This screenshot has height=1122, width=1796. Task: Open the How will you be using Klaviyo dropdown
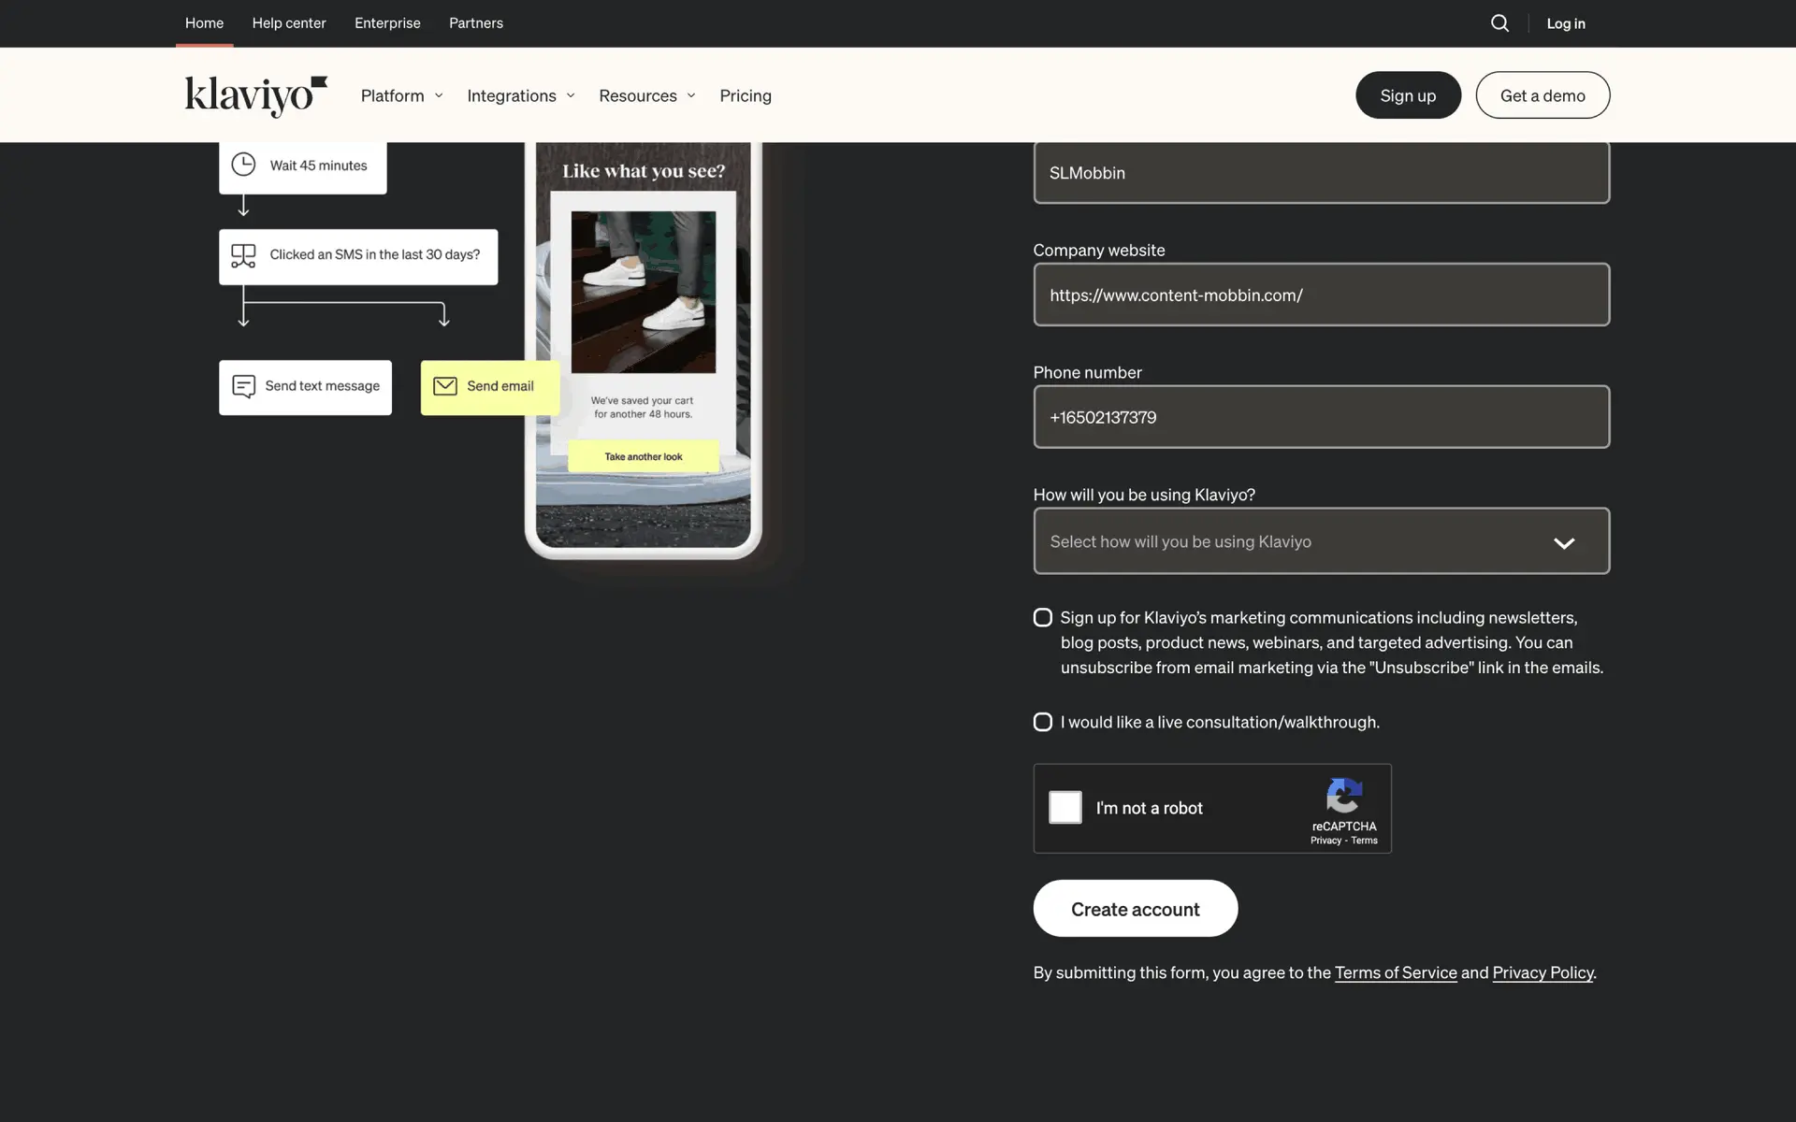pos(1321,541)
